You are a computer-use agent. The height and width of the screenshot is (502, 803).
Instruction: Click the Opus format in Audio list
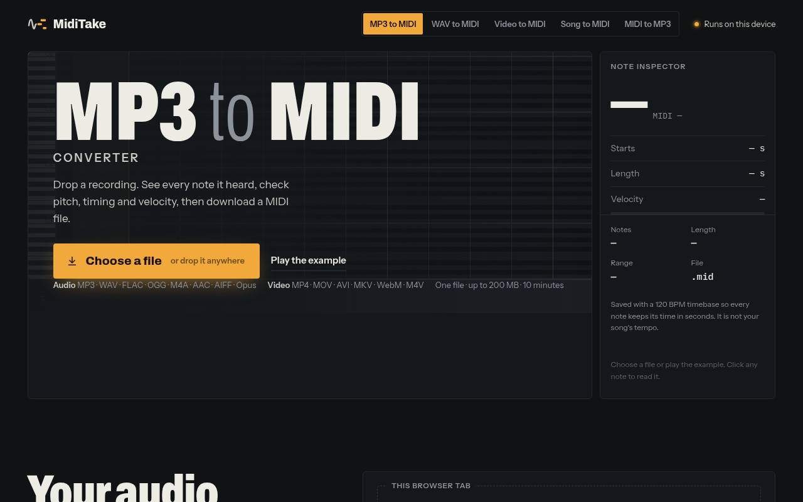246,285
